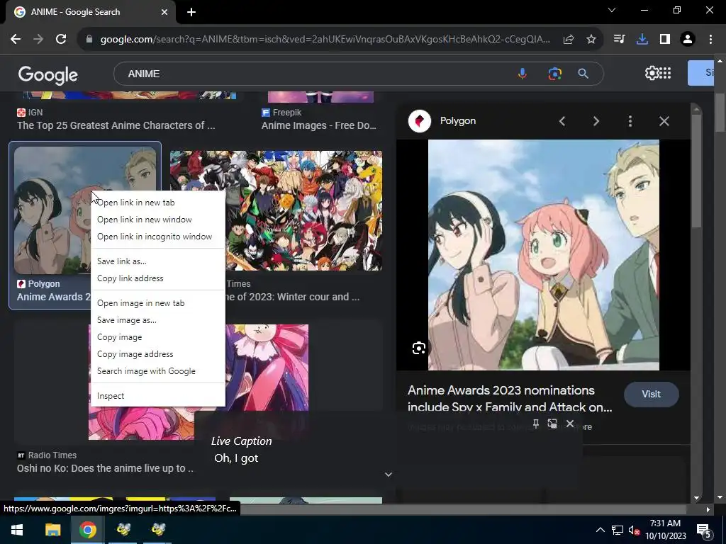
Task: Close the Polygon image preview panel
Action: click(664, 121)
